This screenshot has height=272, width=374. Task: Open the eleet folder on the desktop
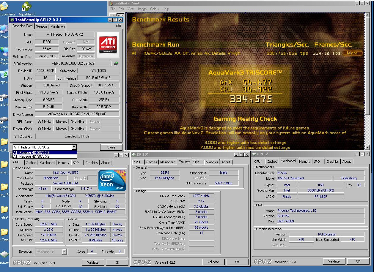(x=4, y=212)
